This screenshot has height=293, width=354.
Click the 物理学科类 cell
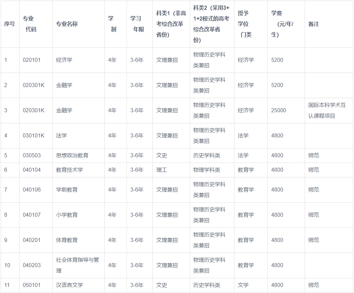pos(207,170)
